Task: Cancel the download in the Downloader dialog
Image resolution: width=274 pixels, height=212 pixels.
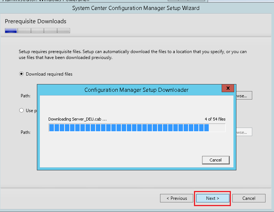Action: (216, 160)
